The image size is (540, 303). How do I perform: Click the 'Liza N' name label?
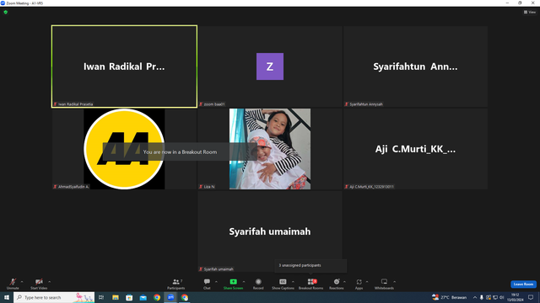point(209,187)
